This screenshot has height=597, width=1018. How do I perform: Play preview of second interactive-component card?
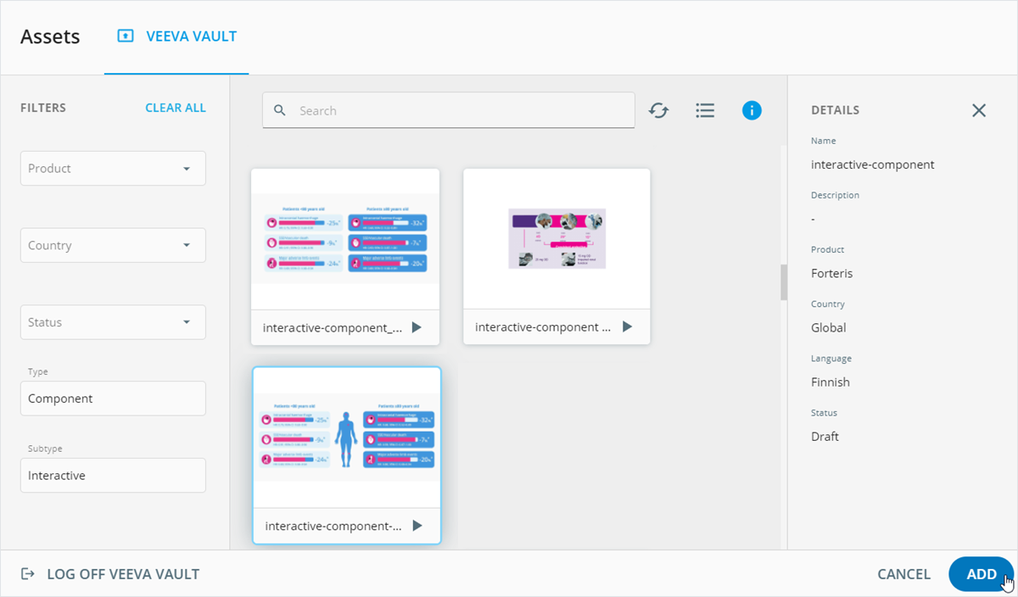click(627, 326)
